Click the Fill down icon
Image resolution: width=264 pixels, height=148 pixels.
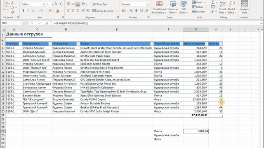click(x=213, y=7)
